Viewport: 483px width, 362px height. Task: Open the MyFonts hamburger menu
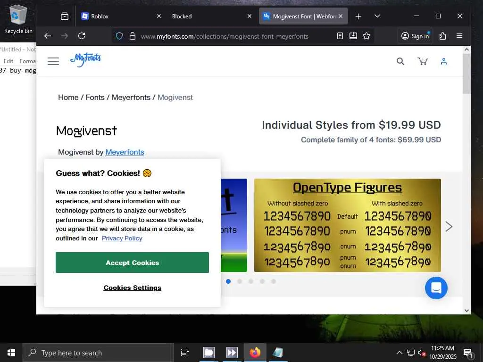53,61
